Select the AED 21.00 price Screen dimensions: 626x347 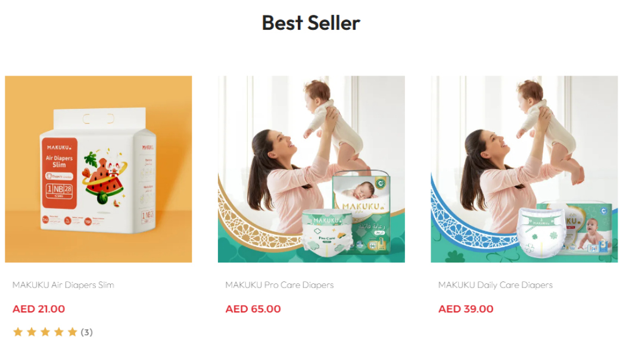[39, 309]
